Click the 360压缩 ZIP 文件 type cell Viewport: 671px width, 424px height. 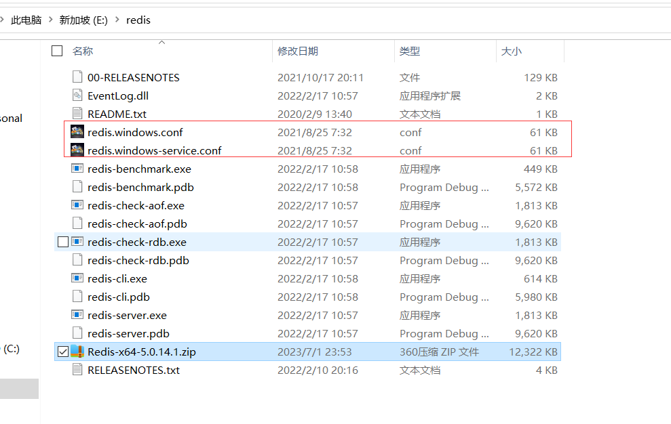439,352
